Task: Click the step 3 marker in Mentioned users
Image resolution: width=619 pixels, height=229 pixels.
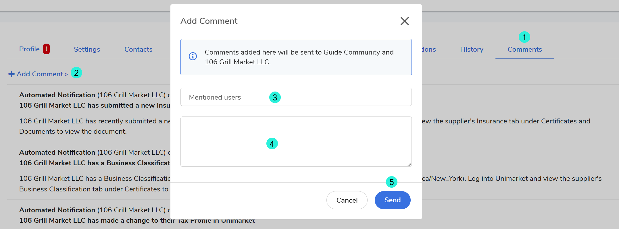Action: point(275,97)
